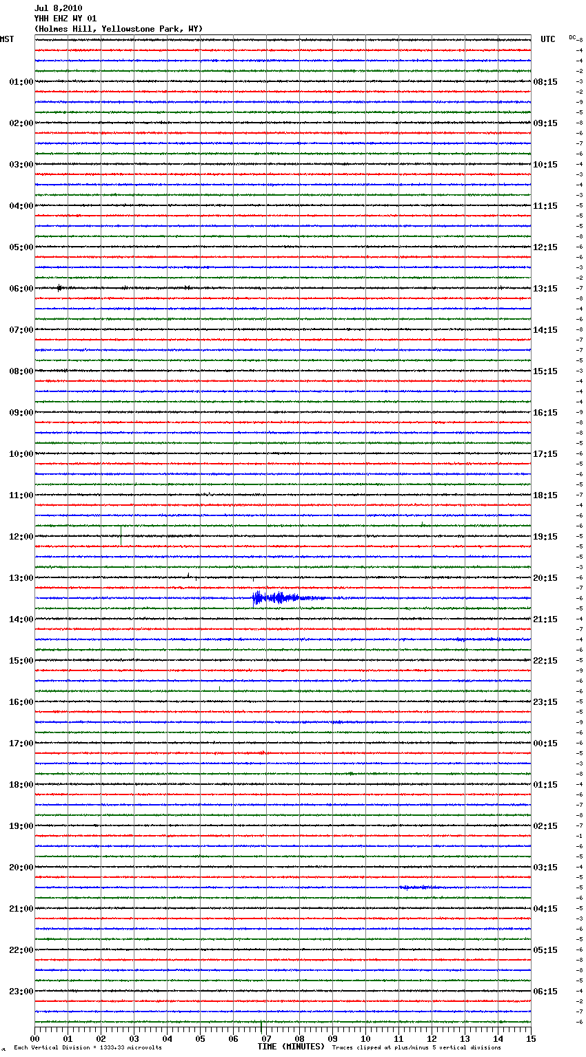Click the '06:15' UTC time label

(545, 992)
